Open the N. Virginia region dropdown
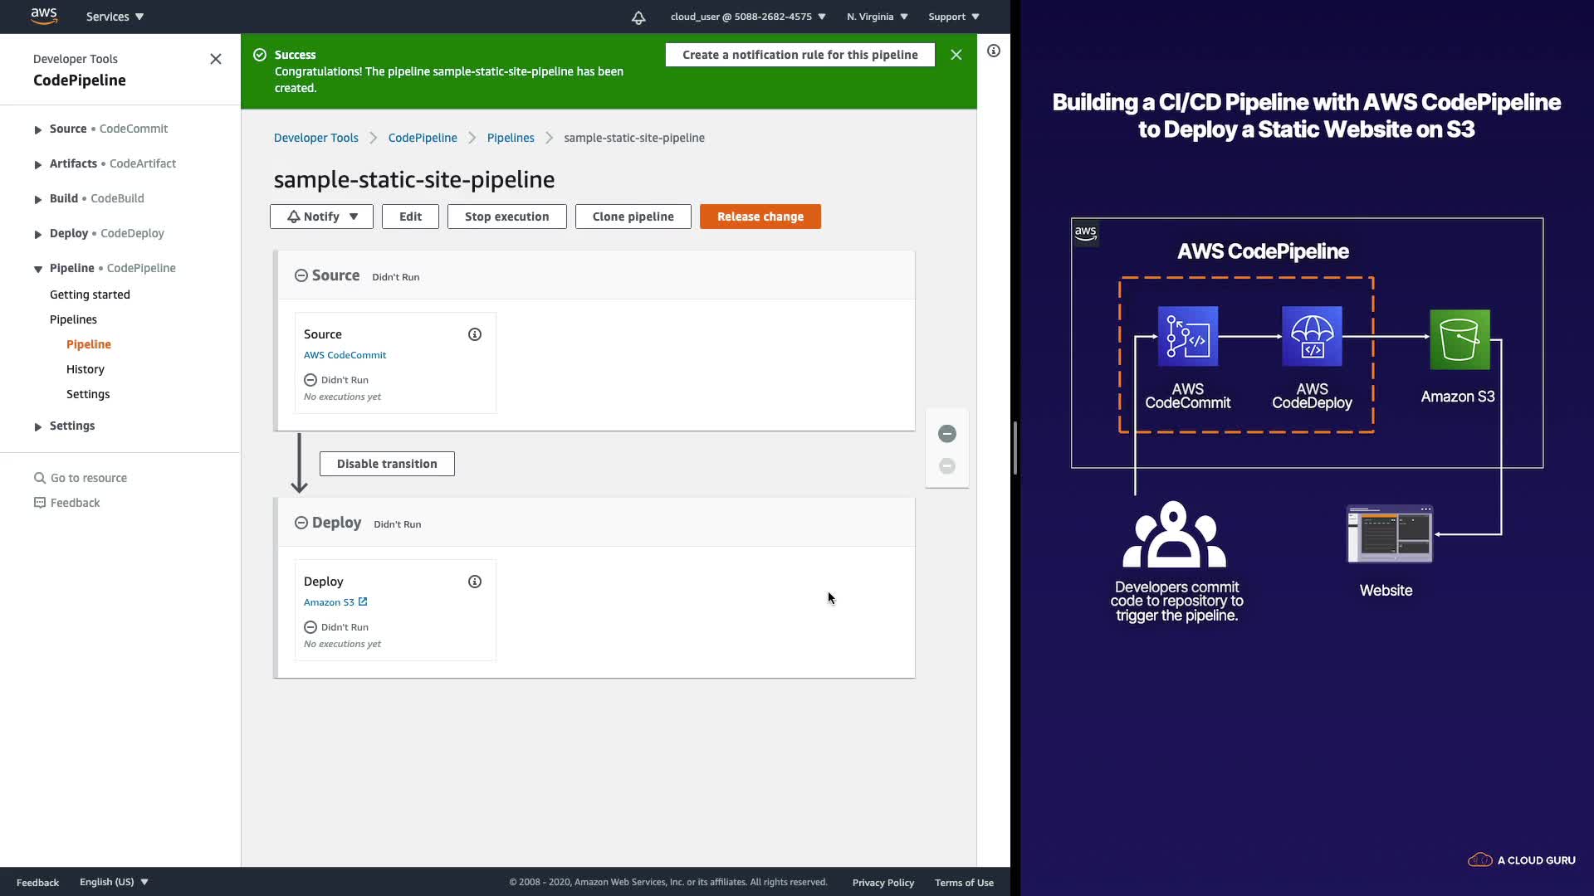 (x=877, y=17)
